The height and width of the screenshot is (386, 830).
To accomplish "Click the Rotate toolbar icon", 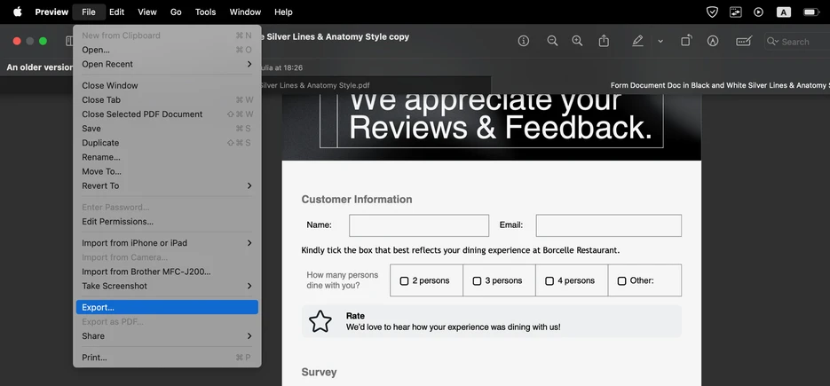I will tap(686, 41).
